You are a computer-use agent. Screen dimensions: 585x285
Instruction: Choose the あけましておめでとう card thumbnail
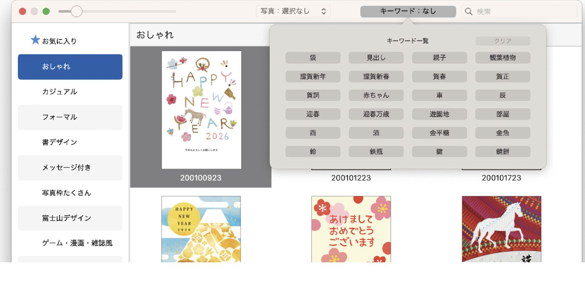[351, 229]
